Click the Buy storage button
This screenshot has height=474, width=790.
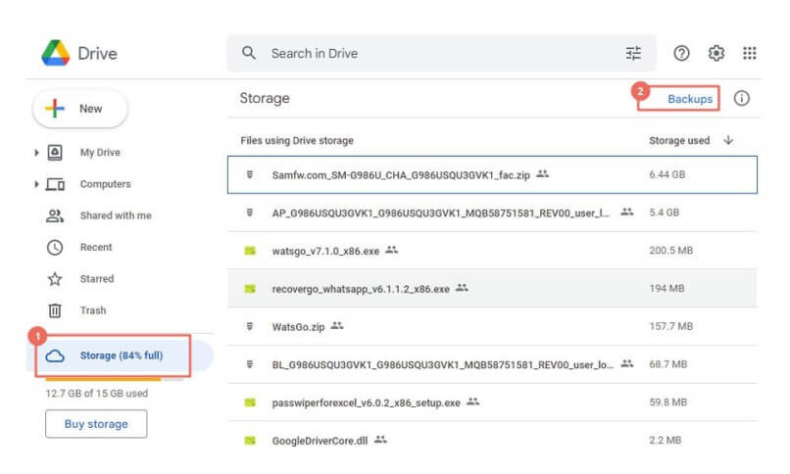(96, 424)
